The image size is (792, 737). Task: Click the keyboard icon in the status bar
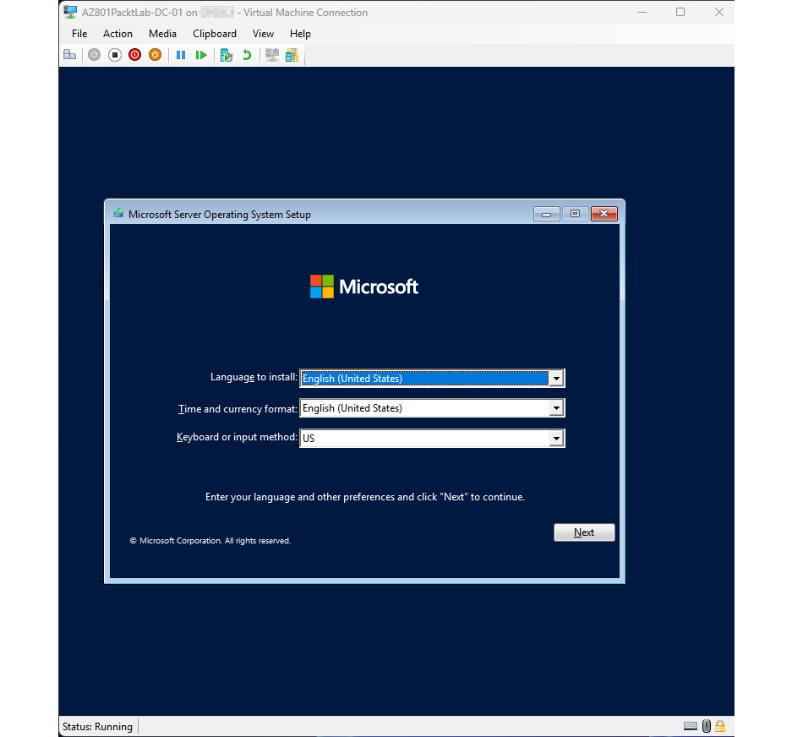(691, 726)
